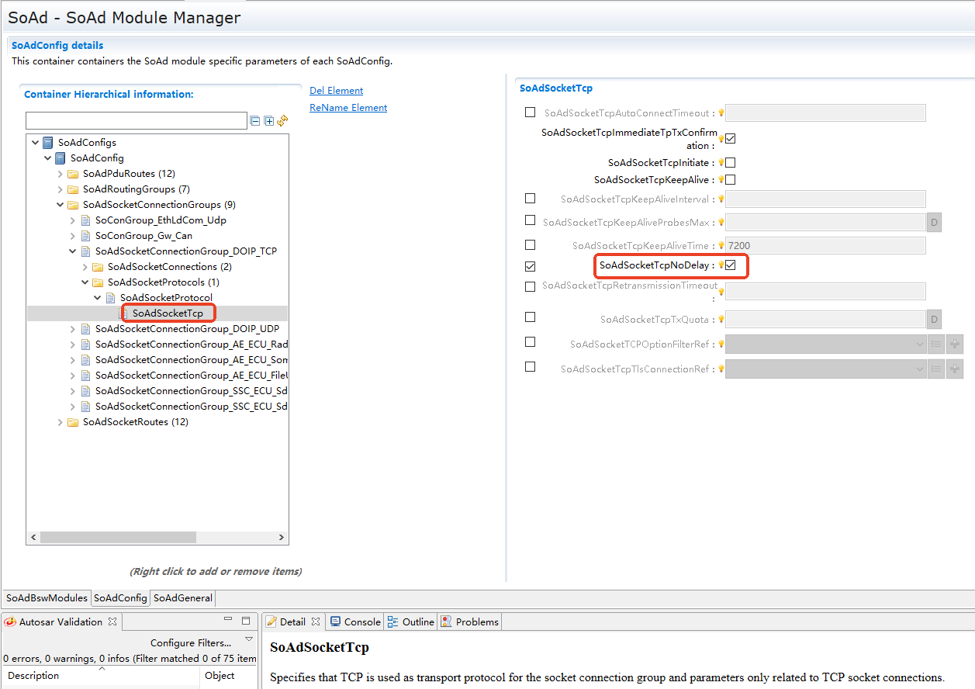
Task: Uncheck SoAdSocketTcpImmediateTpTxConfirmation value checkbox
Action: pyautogui.click(x=730, y=139)
